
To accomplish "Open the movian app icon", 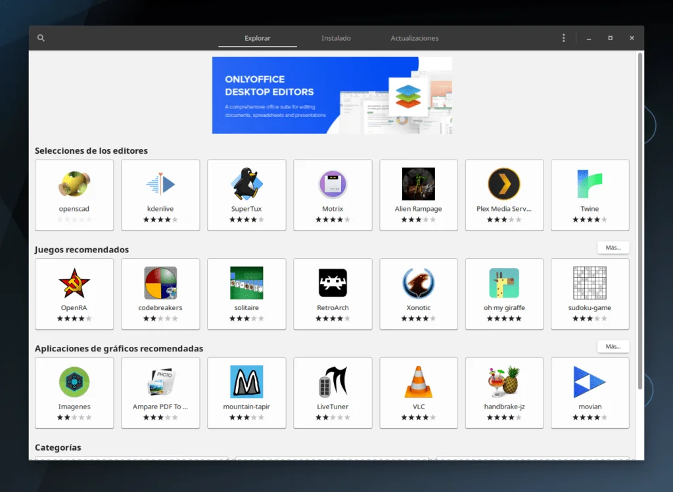I will coord(590,382).
